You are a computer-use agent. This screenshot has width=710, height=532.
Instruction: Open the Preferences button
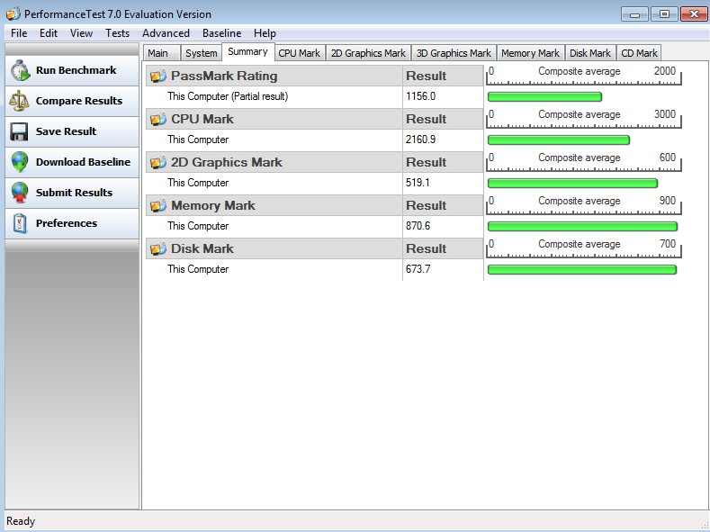[72, 223]
